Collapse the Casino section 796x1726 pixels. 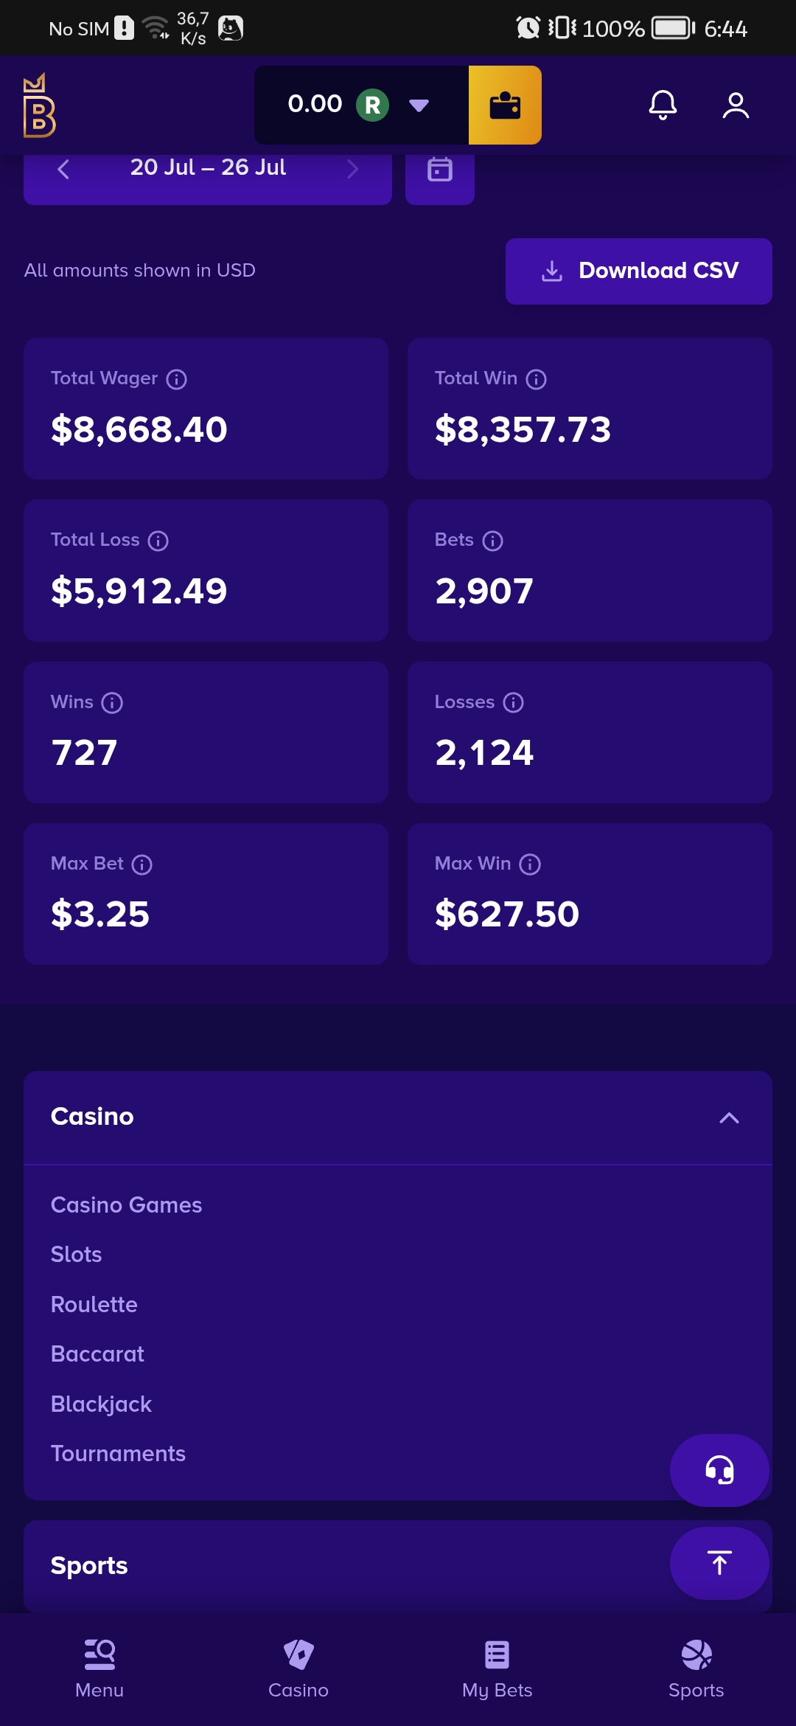(729, 1117)
